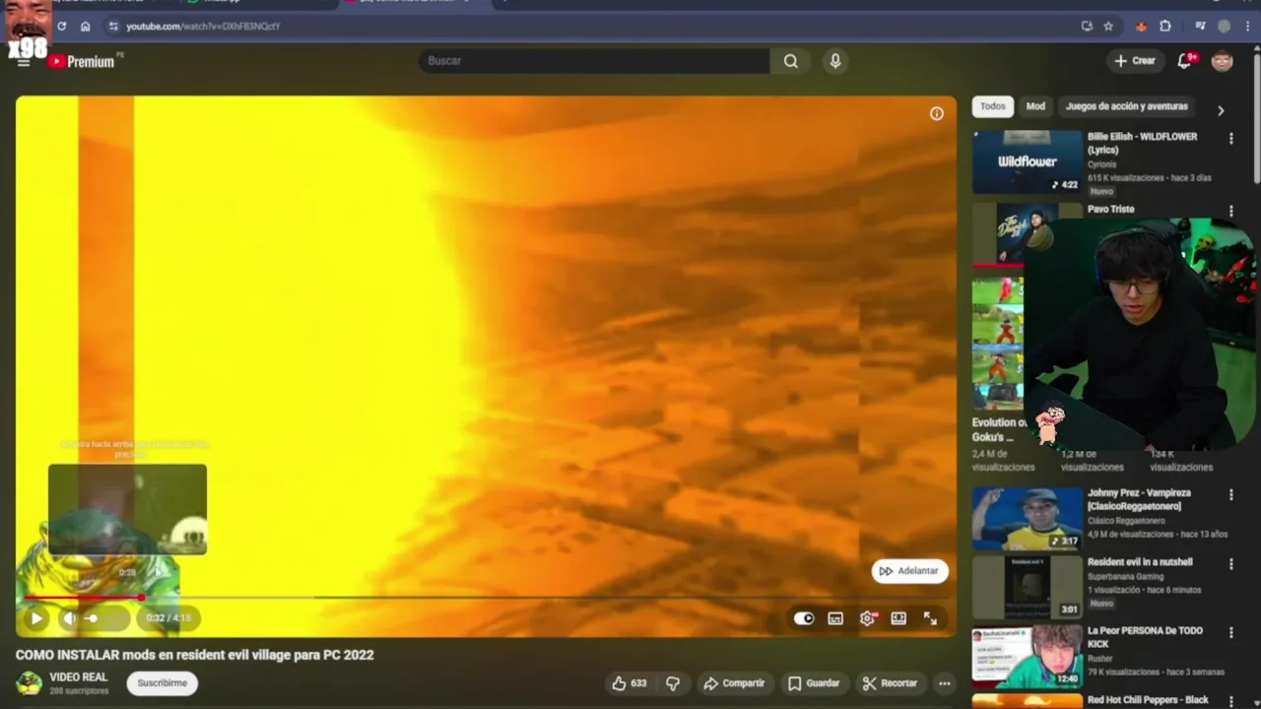
Task: Open the notifications bell
Action: point(1185,61)
